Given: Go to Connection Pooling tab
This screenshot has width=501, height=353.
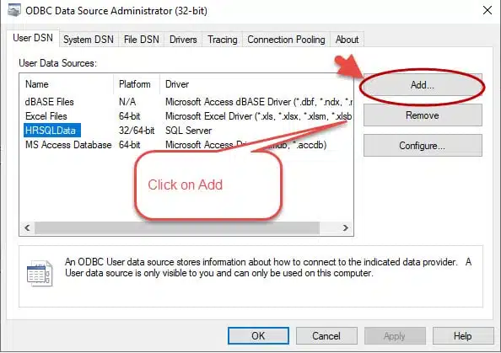Looking at the screenshot, I should tap(286, 40).
